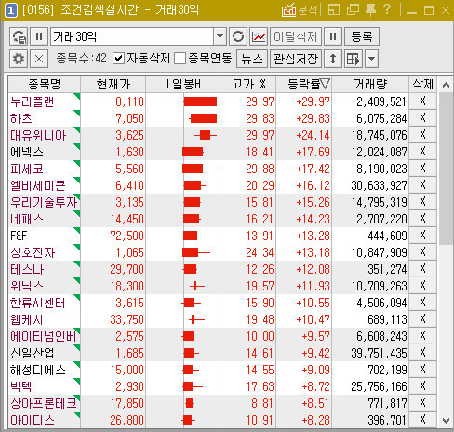Pause 이탈삭제 with the second pause button
The image size is (454, 432).
click(333, 36)
